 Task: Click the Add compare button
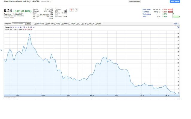pyautogui.click(x=28, y=24)
